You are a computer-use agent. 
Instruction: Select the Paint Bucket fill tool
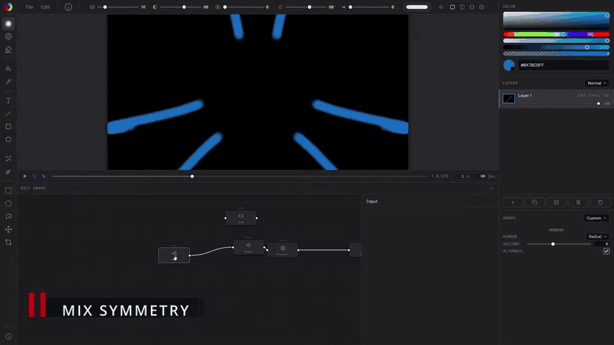coord(8,69)
